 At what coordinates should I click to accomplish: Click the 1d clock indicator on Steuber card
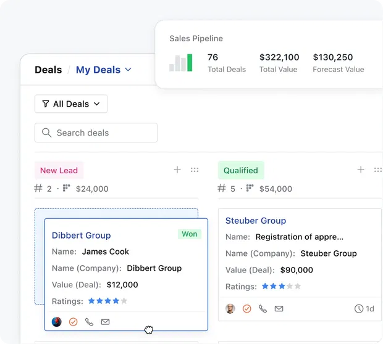point(364,309)
